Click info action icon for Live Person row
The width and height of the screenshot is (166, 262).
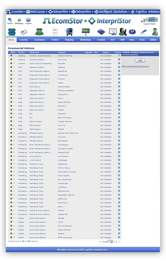click(119, 75)
